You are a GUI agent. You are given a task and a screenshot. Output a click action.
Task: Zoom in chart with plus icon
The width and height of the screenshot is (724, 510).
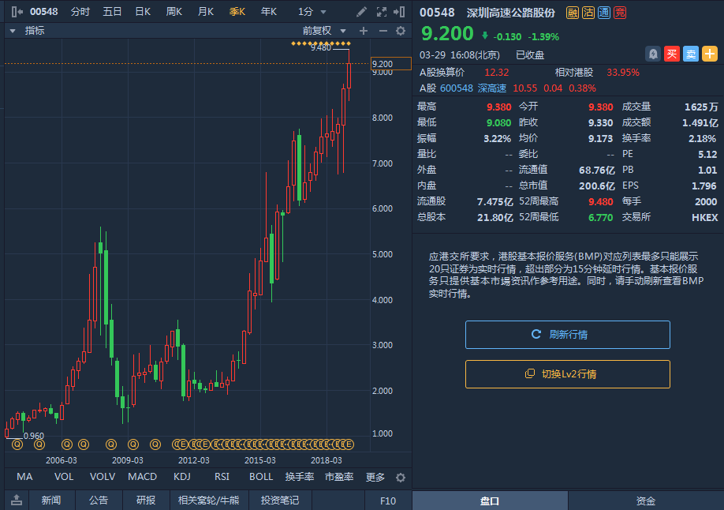(364, 31)
